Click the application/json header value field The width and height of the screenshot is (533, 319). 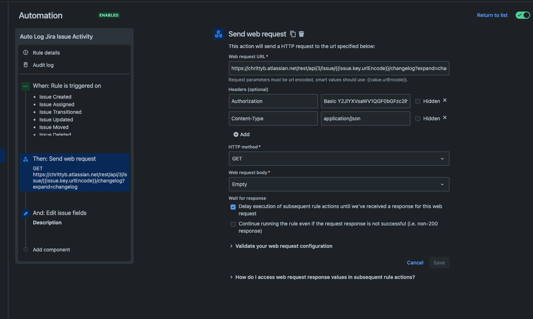pyautogui.click(x=365, y=118)
